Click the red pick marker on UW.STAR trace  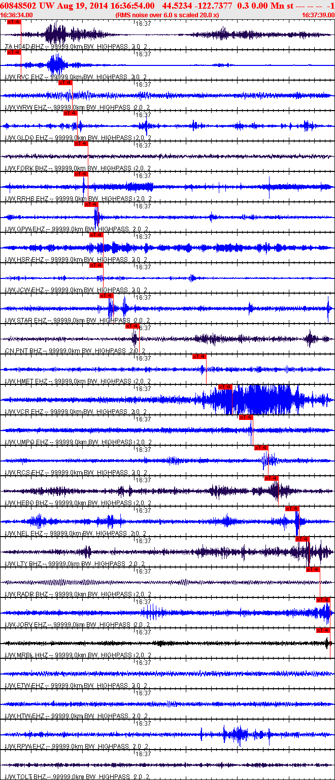pyautogui.click(x=107, y=296)
